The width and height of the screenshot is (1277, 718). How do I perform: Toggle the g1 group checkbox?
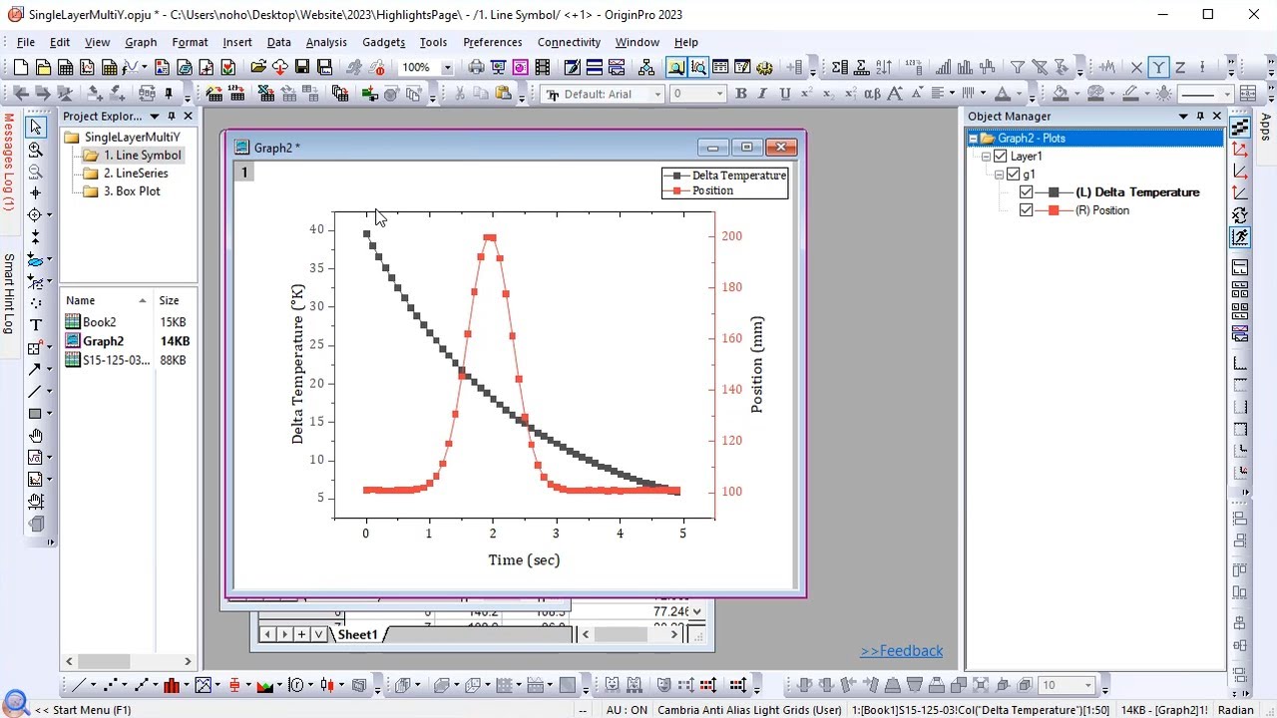(x=1013, y=174)
